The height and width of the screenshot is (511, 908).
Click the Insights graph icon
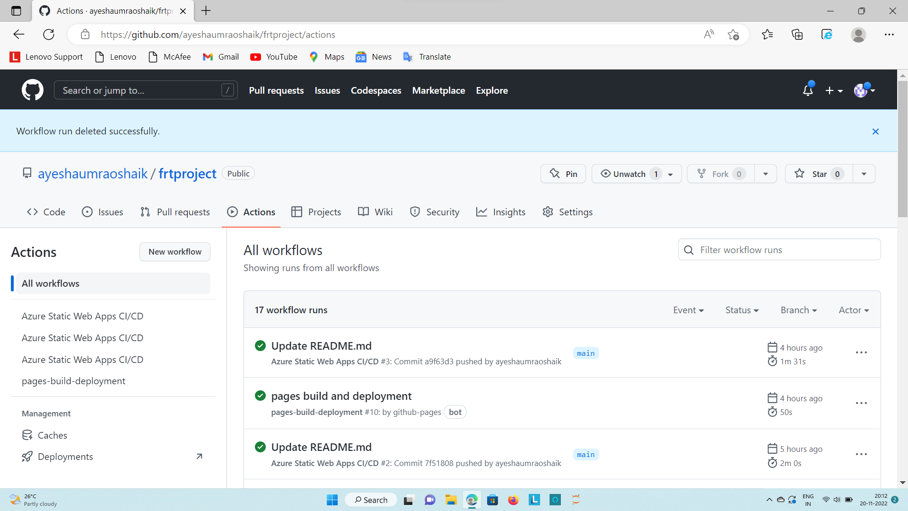(x=481, y=212)
